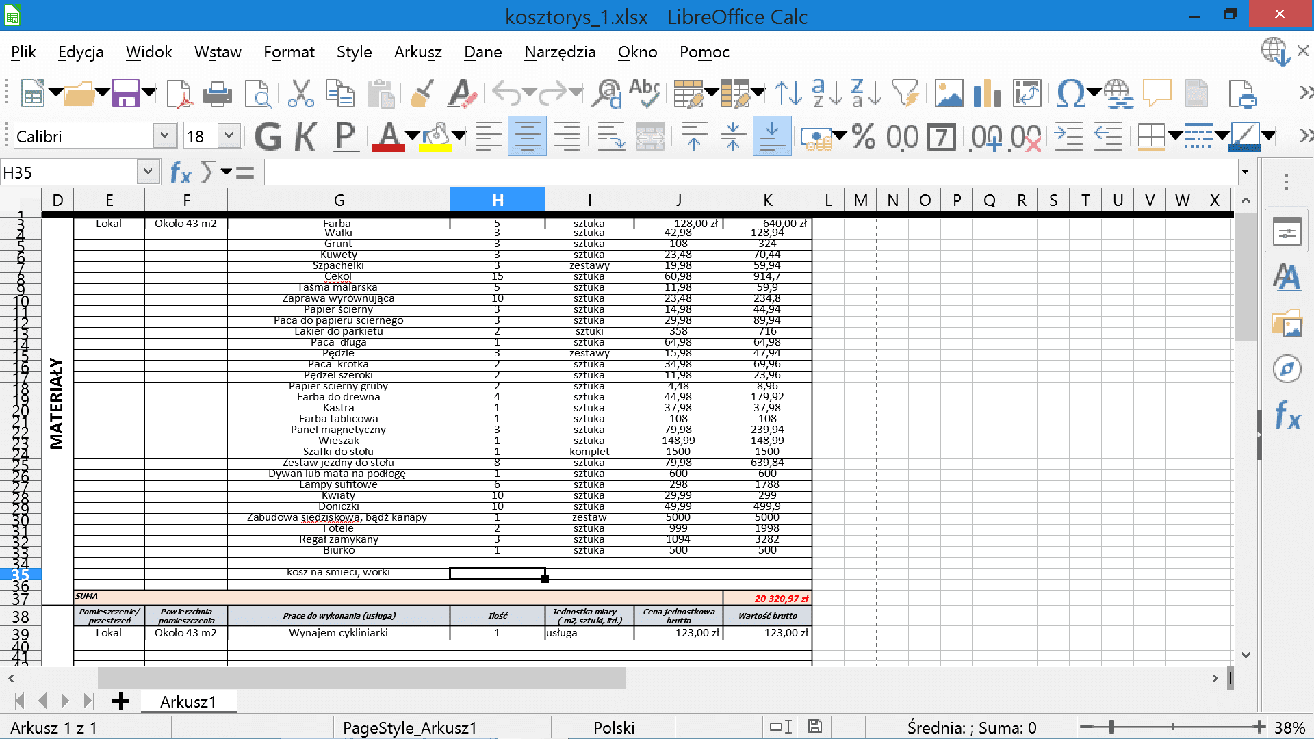Open the New document dropdown arrow

(55, 92)
